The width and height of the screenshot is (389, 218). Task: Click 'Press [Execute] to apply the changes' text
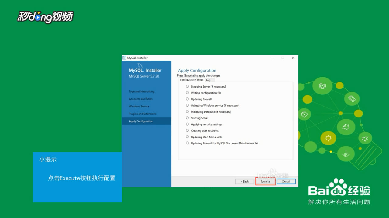click(199, 76)
